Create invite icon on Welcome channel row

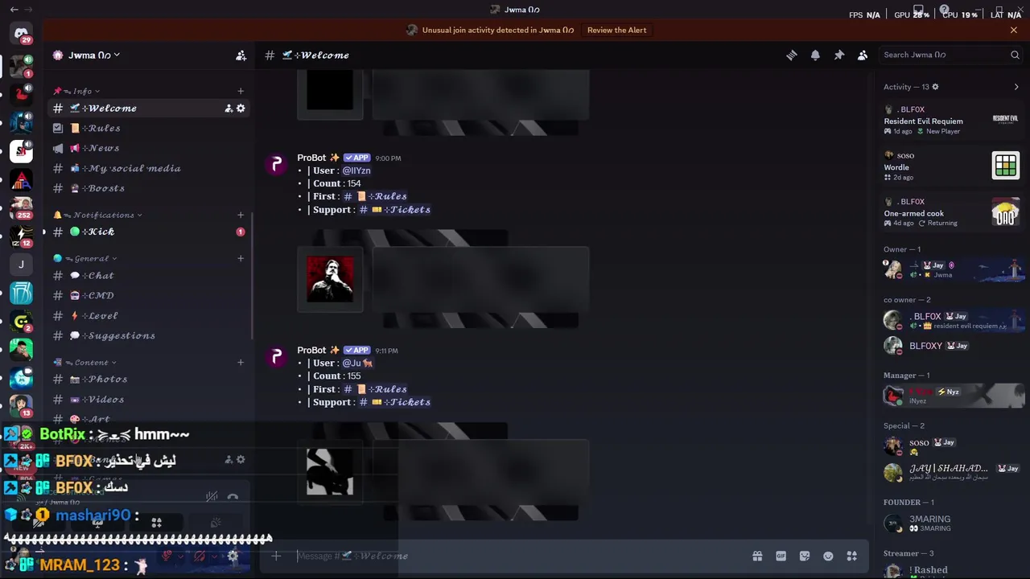coord(229,109)
